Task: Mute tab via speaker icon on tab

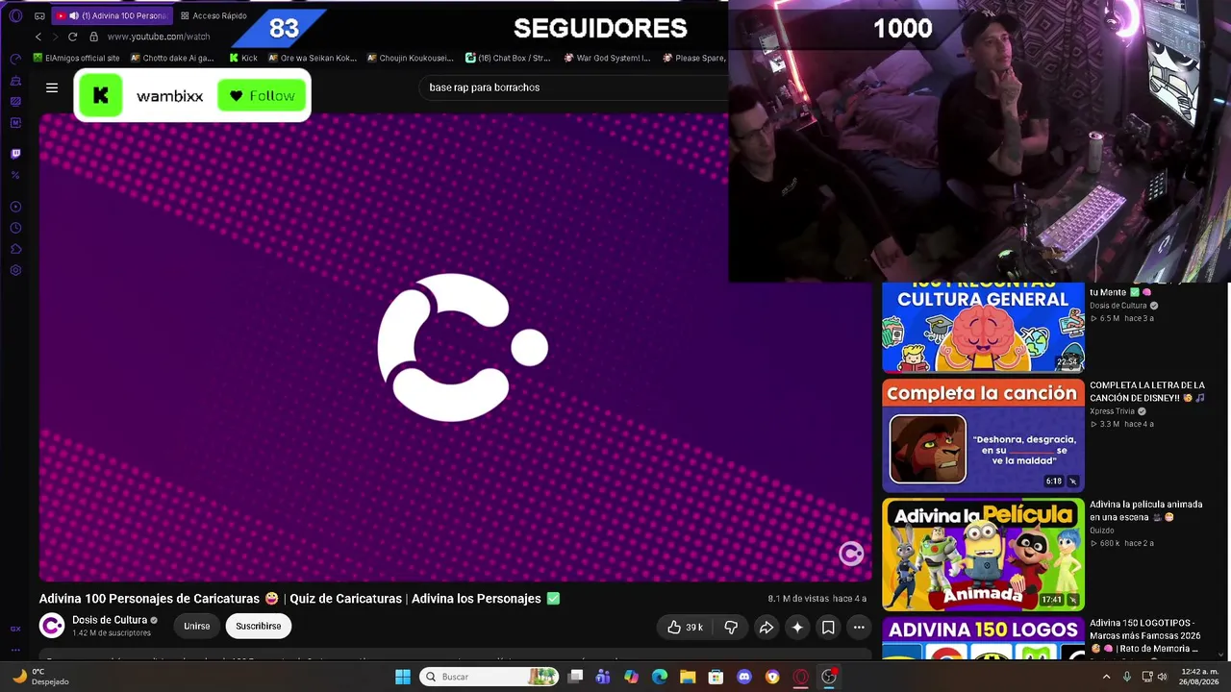Action: 74,15
